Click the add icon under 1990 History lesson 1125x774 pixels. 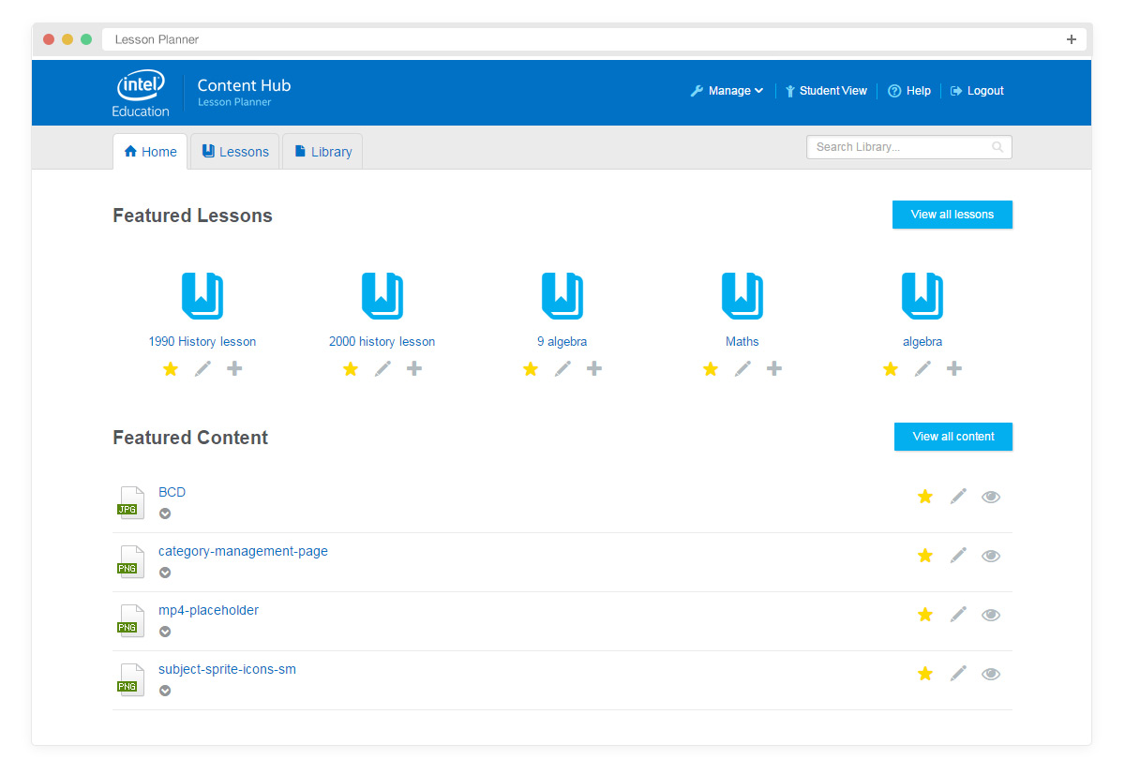(x=234, y=368)
